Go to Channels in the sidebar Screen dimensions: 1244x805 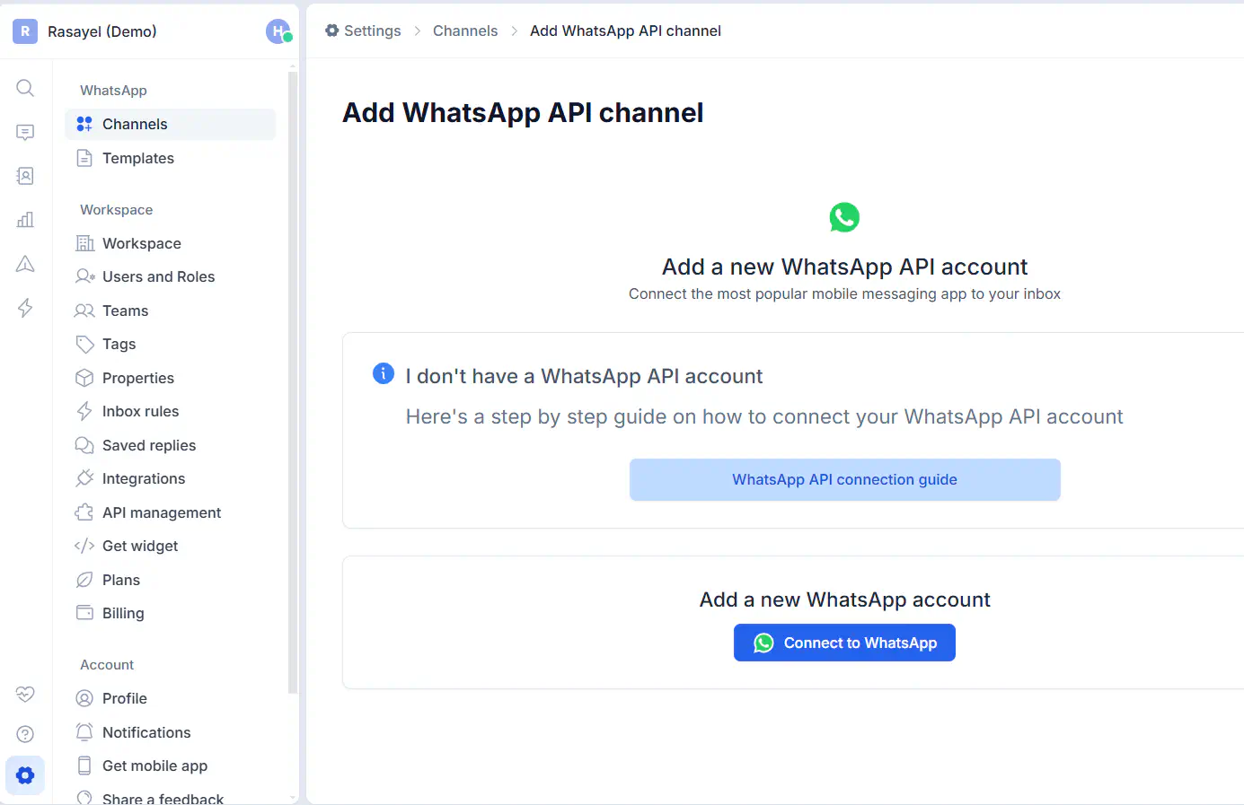click(170, 124)
